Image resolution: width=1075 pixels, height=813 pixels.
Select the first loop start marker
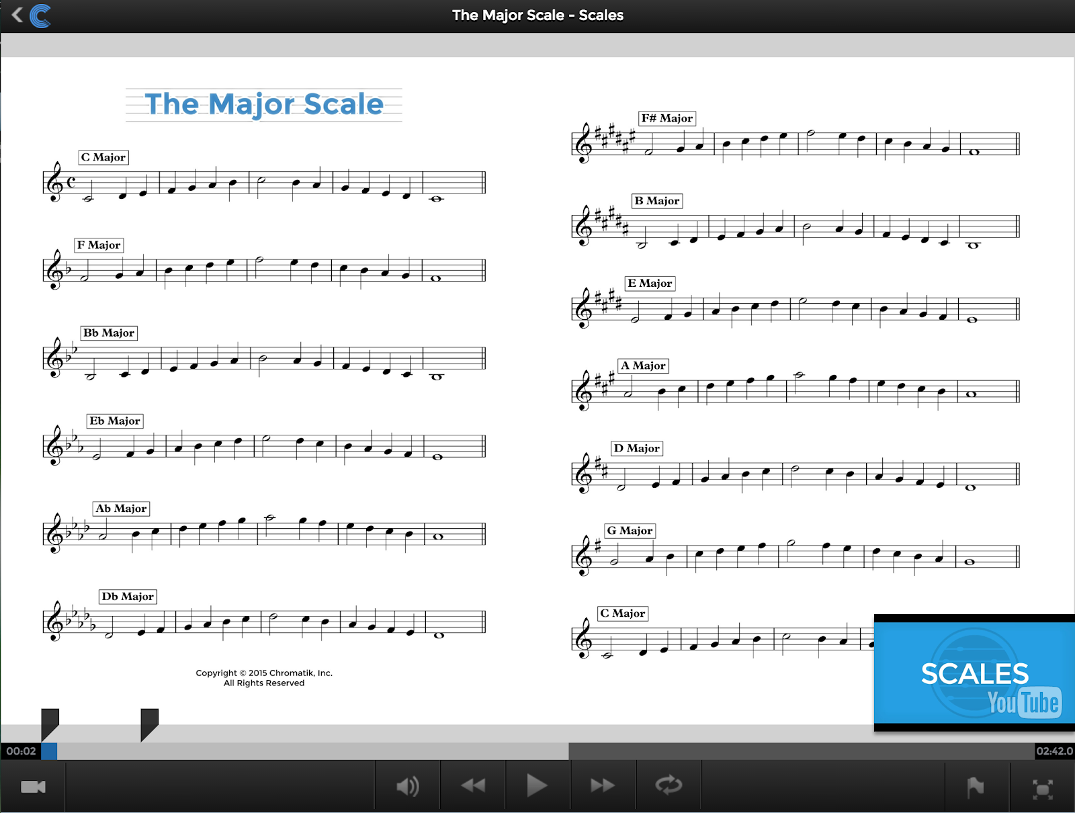tap(50, 725)
